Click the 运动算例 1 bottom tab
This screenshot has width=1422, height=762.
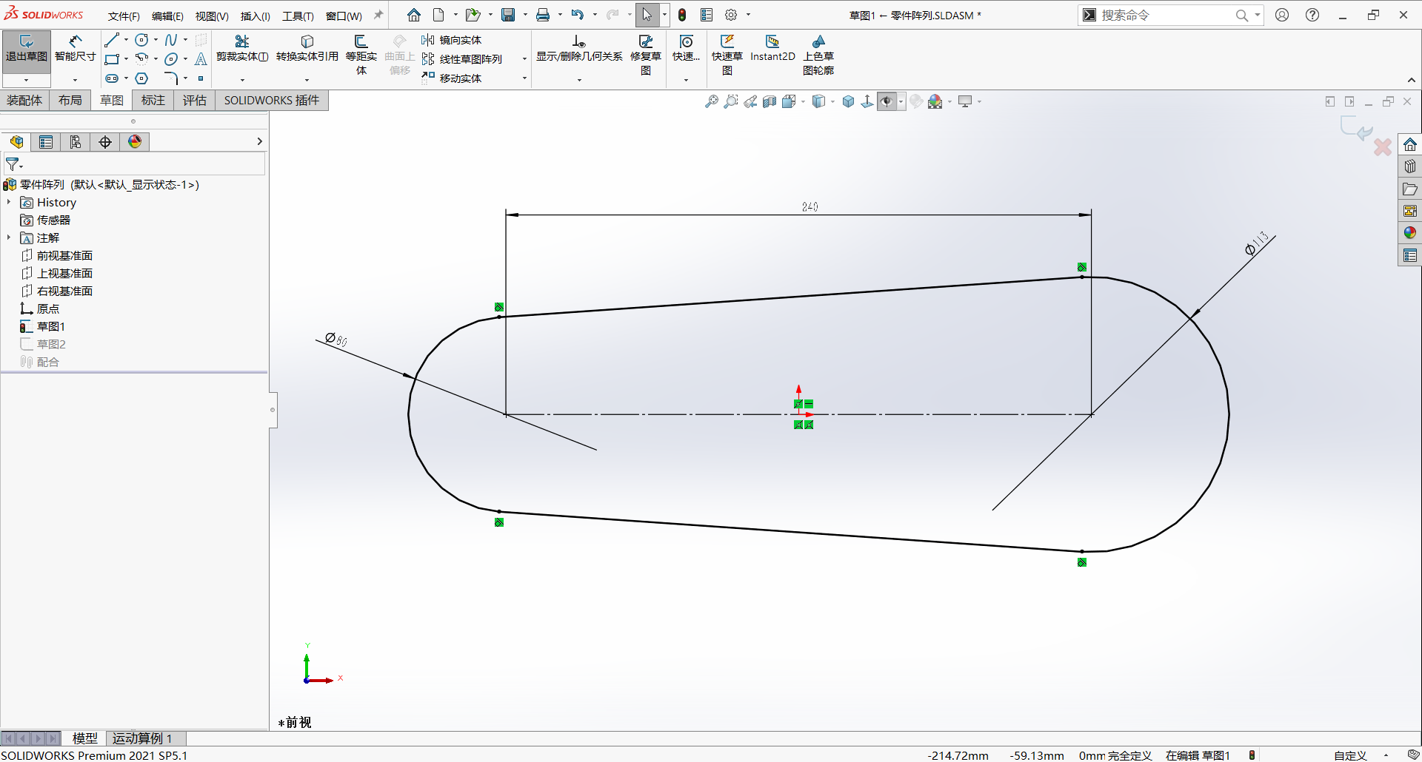point(142,738)
